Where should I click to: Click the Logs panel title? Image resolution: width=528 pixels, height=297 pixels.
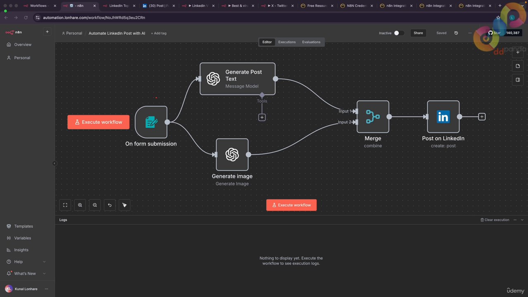[x=63, y=220]
